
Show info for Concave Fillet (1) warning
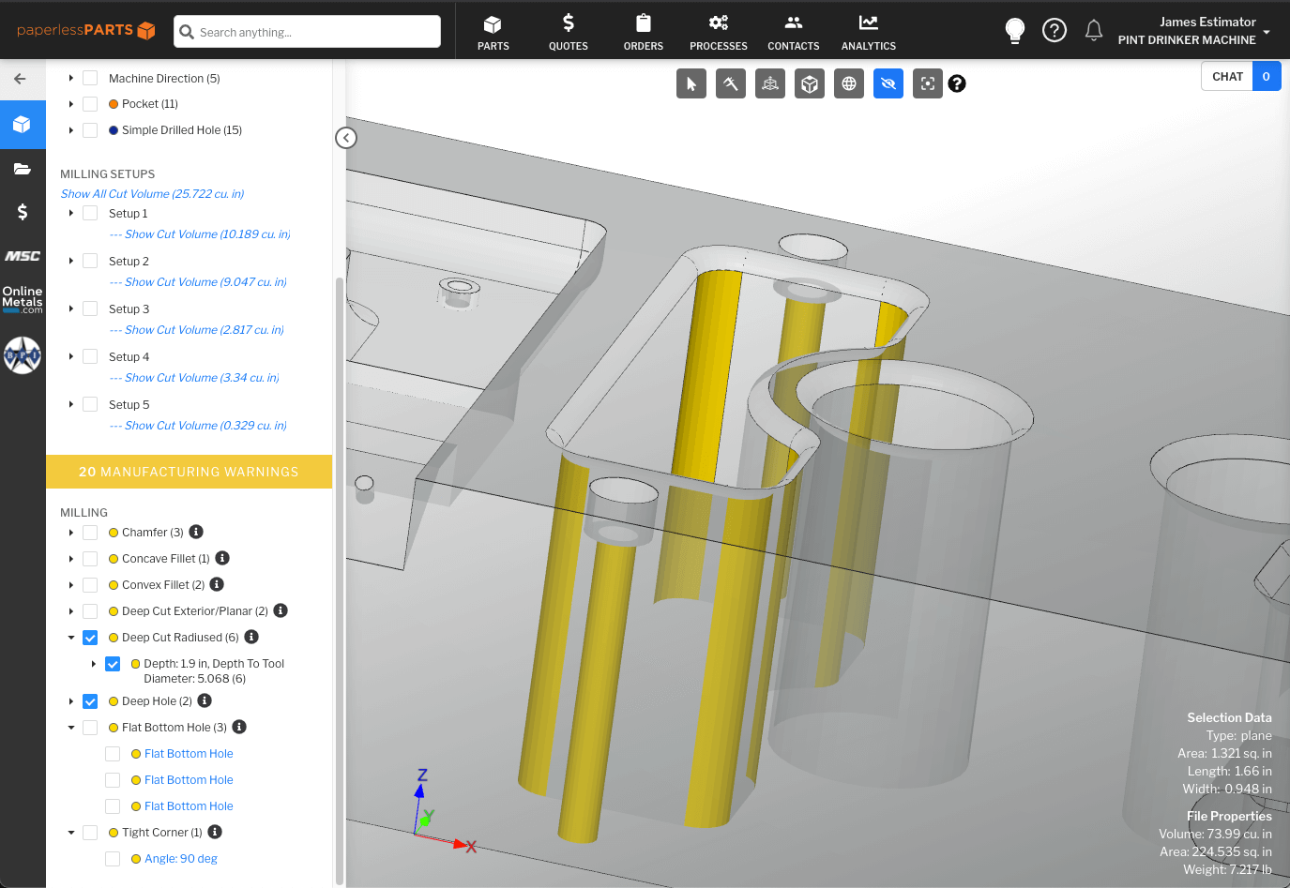(x=222, y=558)
